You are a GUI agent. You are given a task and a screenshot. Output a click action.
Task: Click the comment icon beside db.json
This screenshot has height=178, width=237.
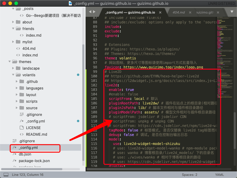14,154
